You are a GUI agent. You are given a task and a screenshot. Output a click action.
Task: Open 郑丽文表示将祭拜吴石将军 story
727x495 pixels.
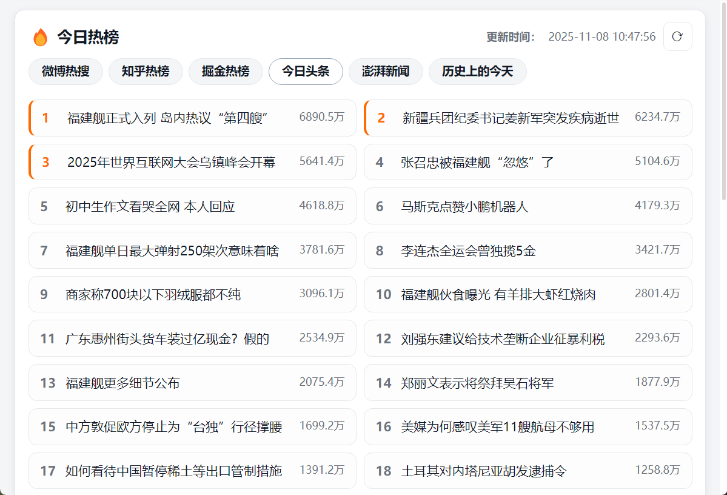coord(477,383)
